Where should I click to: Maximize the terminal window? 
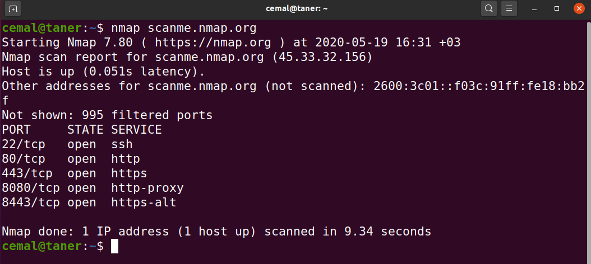coord(557,8)
